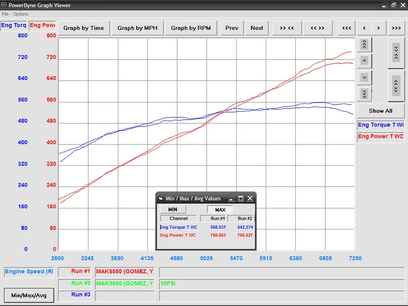The height and width of the screenshot is (306, 408).
Task: Select the Run #3 label
Action: [x=75, y=295]
